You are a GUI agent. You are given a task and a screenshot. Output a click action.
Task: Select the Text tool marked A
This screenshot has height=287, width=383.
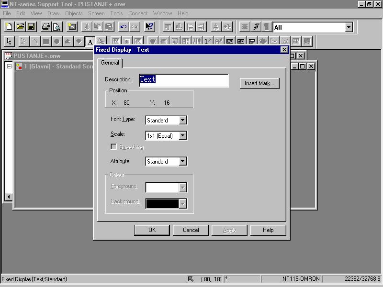click(x=90, y=41)
